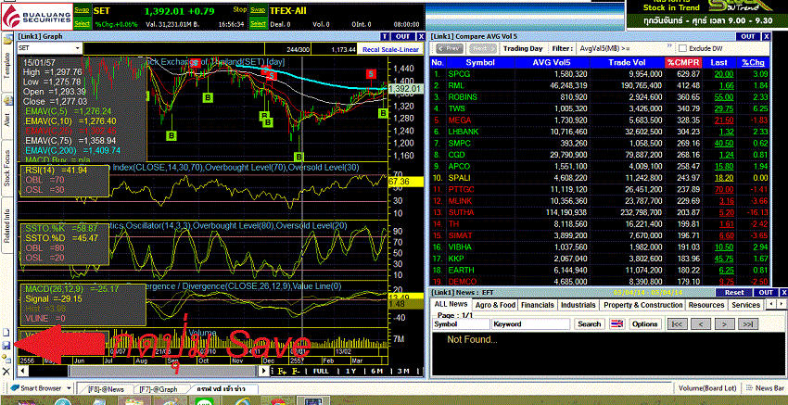Switch to the Resources news tab
The image size is (788, 405).
click(x=706, y=305)
